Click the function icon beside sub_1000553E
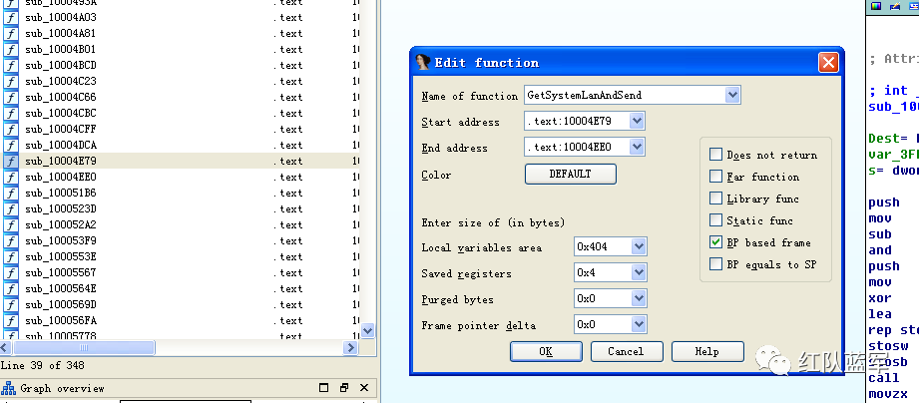 (x=11, y=256)
